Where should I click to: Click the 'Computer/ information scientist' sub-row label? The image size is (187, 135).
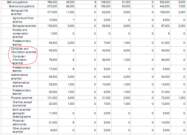(x=20, y=60)
